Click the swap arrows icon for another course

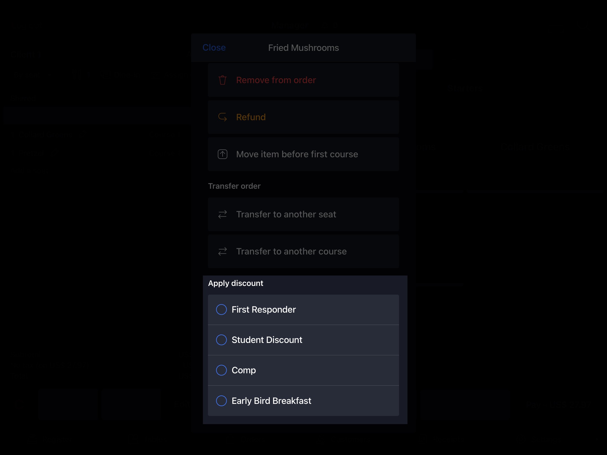pos(223,251)
